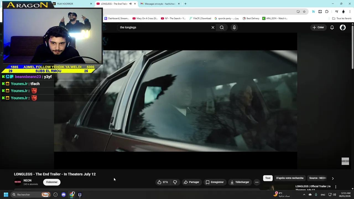
Task: Start voice search with the microphone icon
Action: 234,27
